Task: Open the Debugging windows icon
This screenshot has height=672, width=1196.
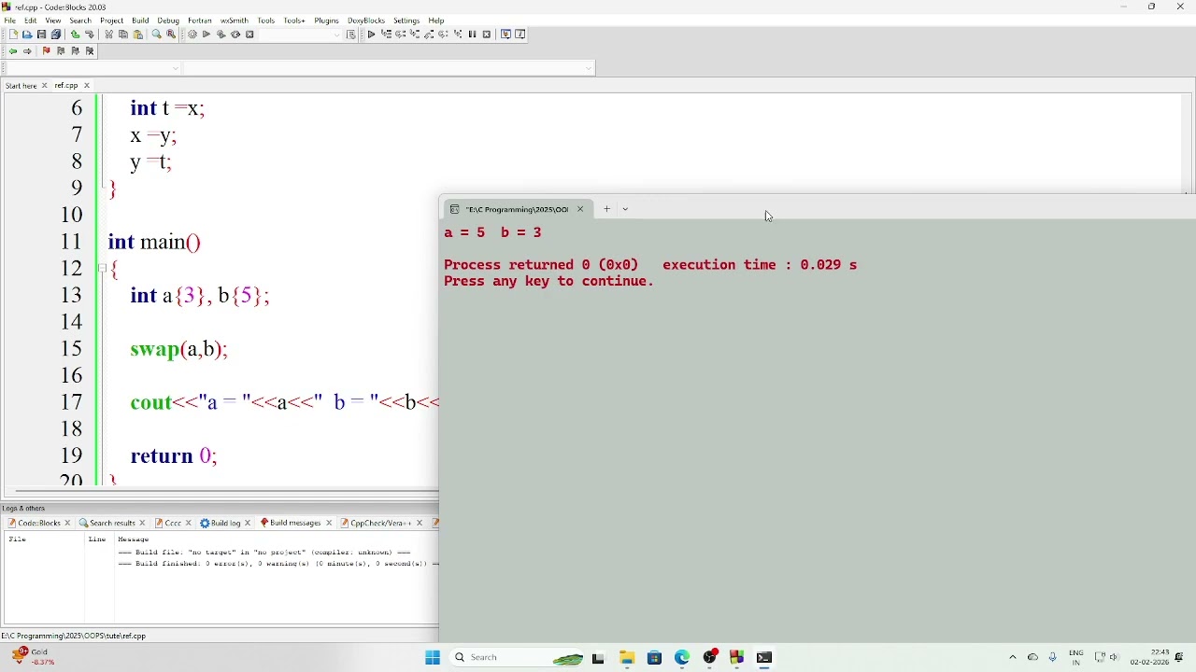Action: 506,35
